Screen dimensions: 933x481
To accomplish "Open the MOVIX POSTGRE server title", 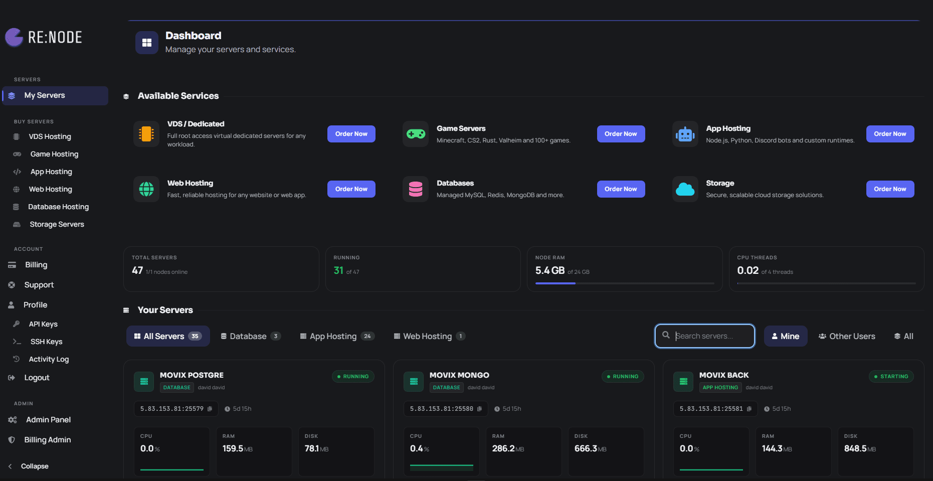I will (x=192, y=375).
